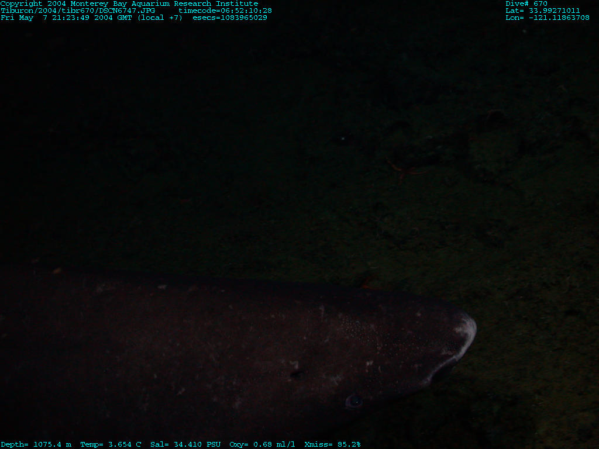Click the dark spot behind the shark's eye
This screenshot has width=599, height=449.
[297, 374]
